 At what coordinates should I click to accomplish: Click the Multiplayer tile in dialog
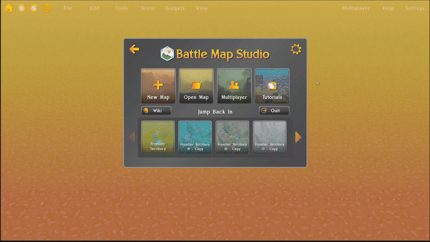(x=234, y=86)
